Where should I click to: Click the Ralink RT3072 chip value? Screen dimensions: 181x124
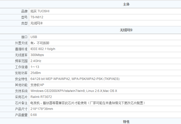(41, 97)
